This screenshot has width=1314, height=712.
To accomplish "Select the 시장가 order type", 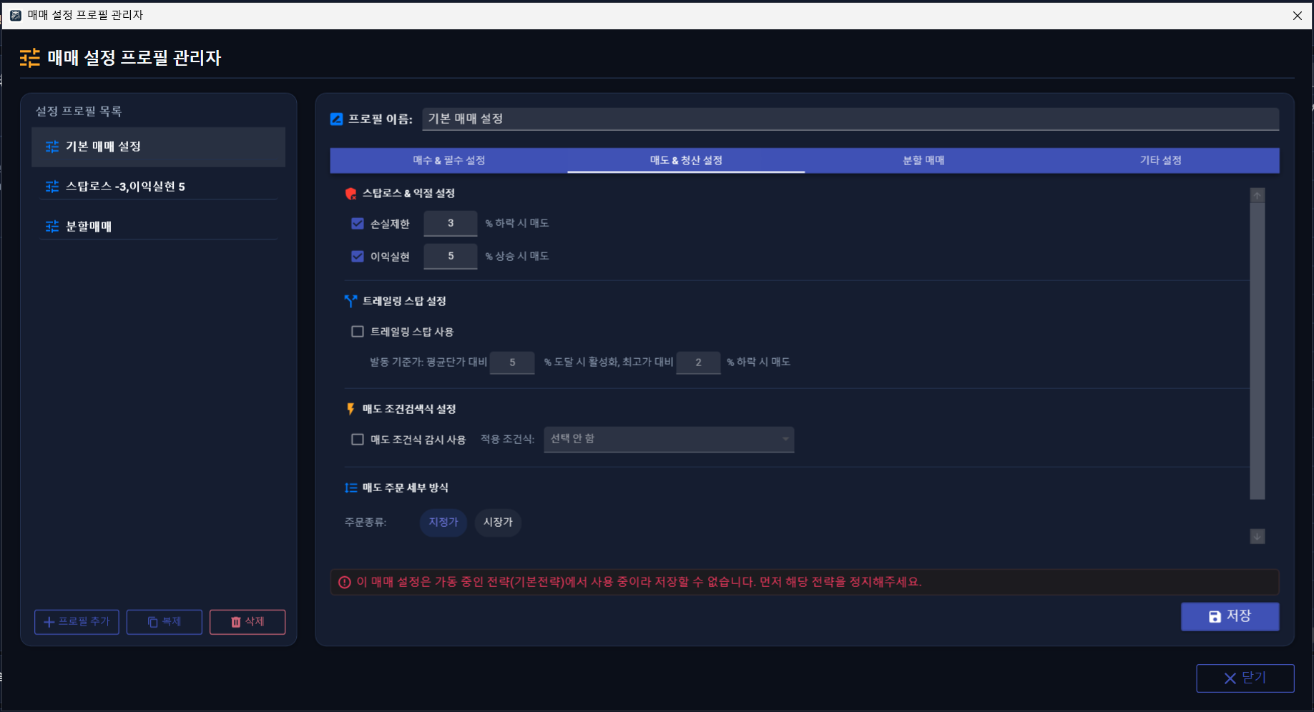I will click(498, 523).
